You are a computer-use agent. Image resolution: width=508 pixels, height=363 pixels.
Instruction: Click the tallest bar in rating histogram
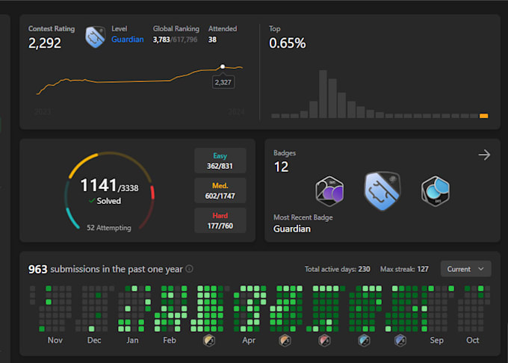323,94
